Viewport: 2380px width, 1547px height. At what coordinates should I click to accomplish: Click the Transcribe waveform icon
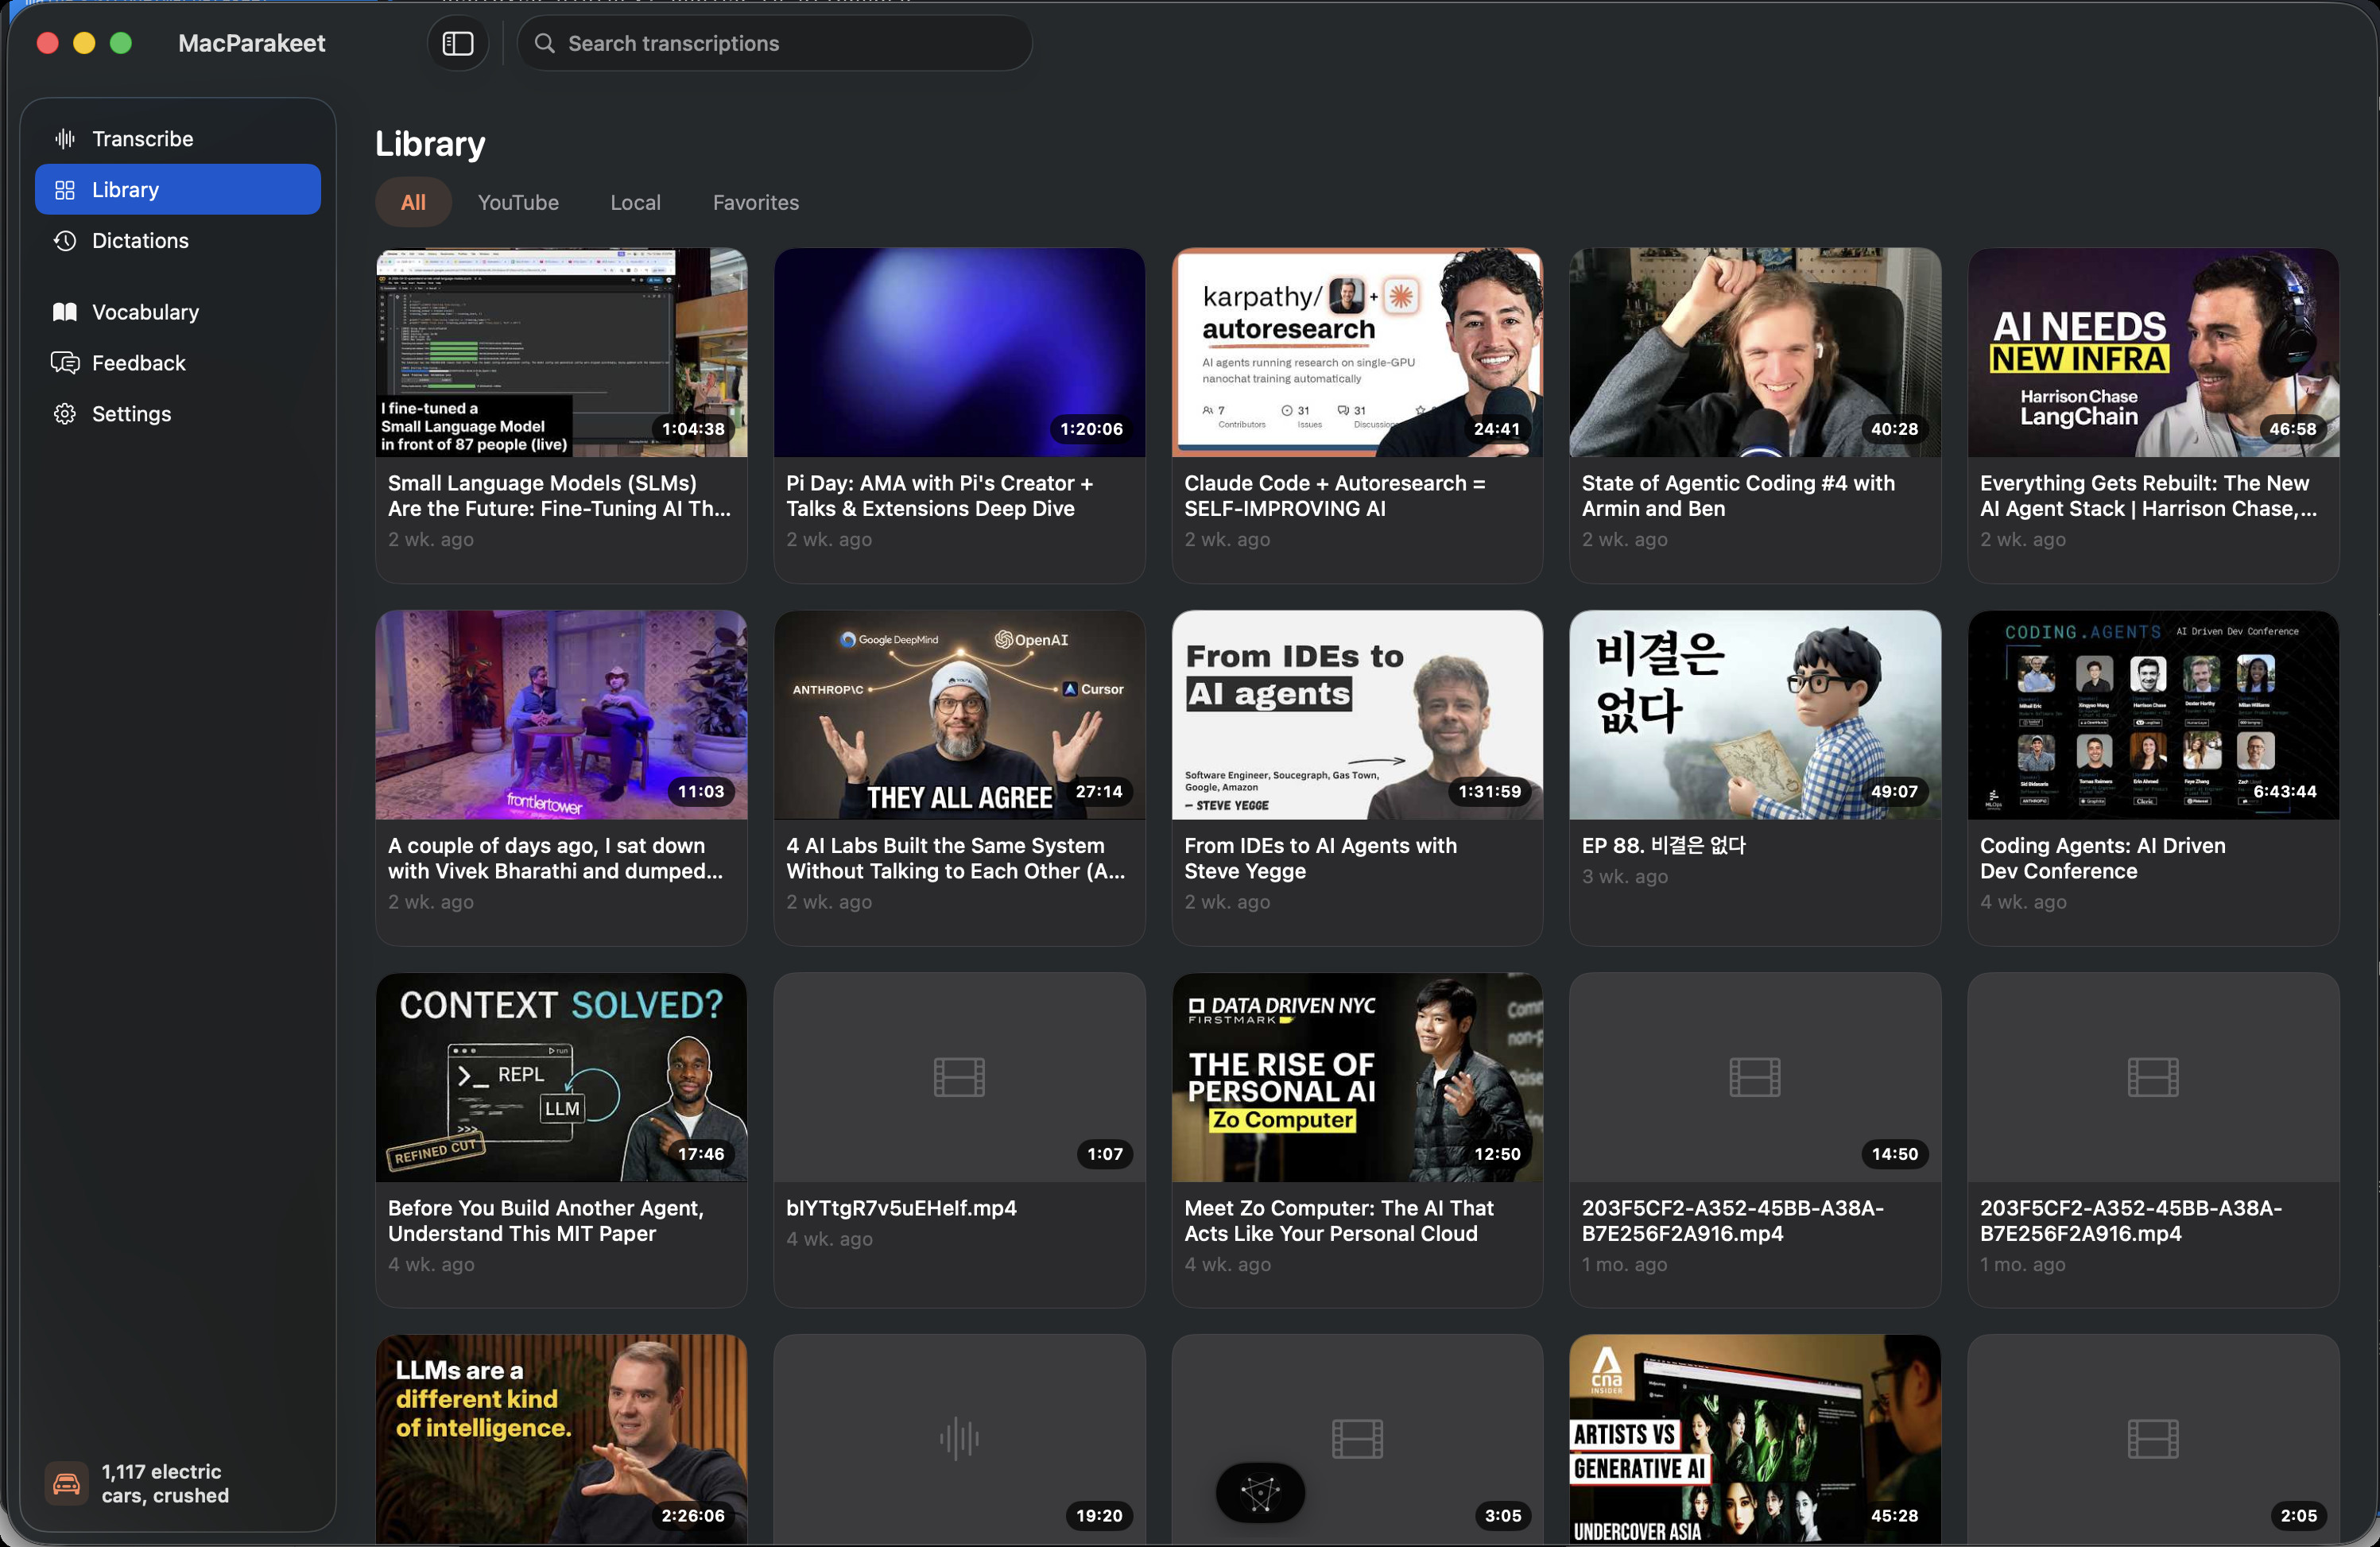[x=65, y=139]
